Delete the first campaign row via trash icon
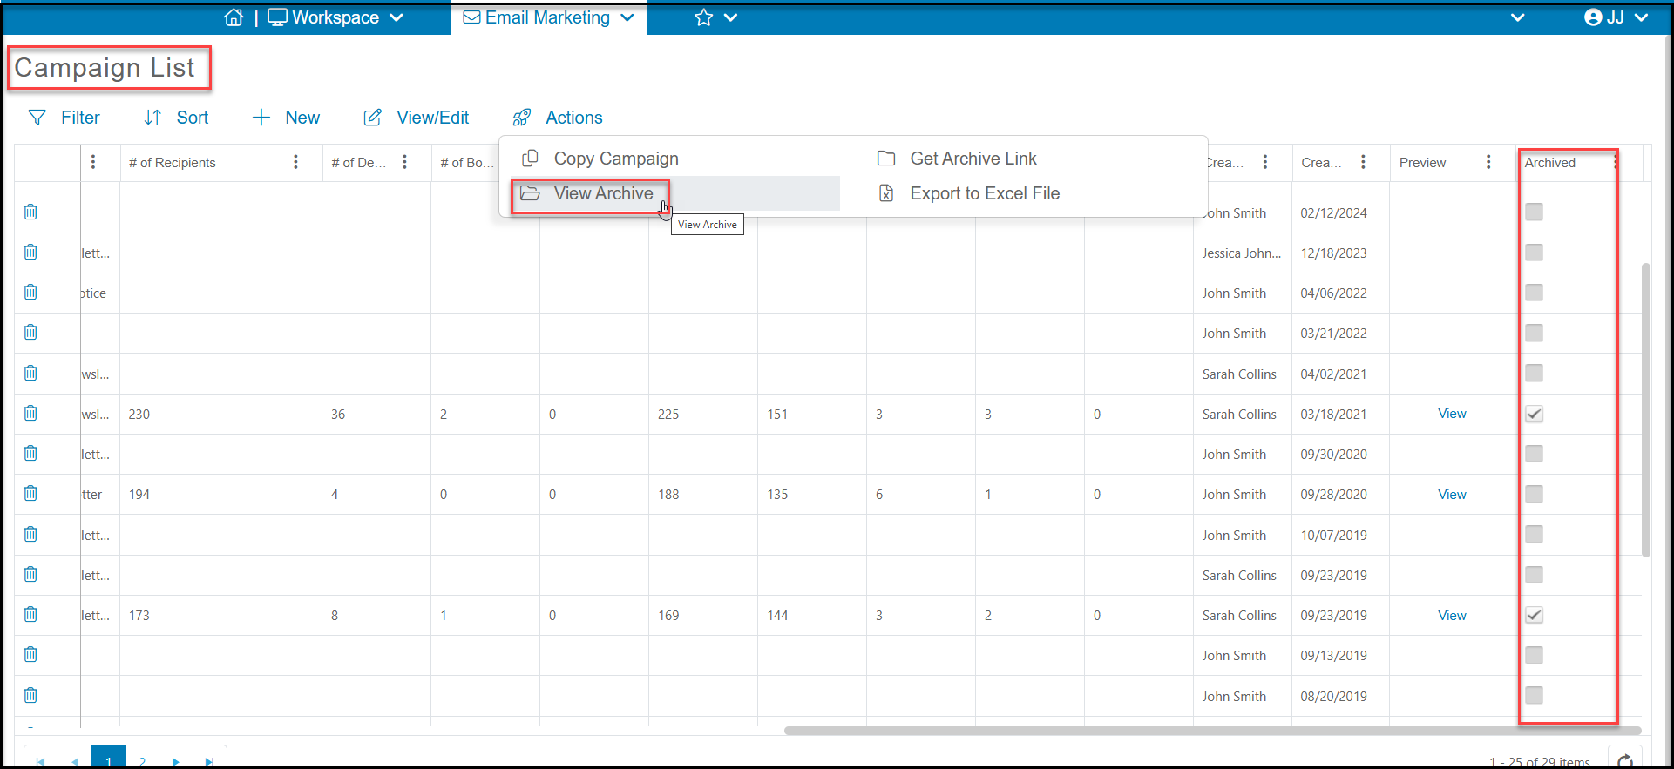Screen dimensions: 1674x769 point(30,212)
